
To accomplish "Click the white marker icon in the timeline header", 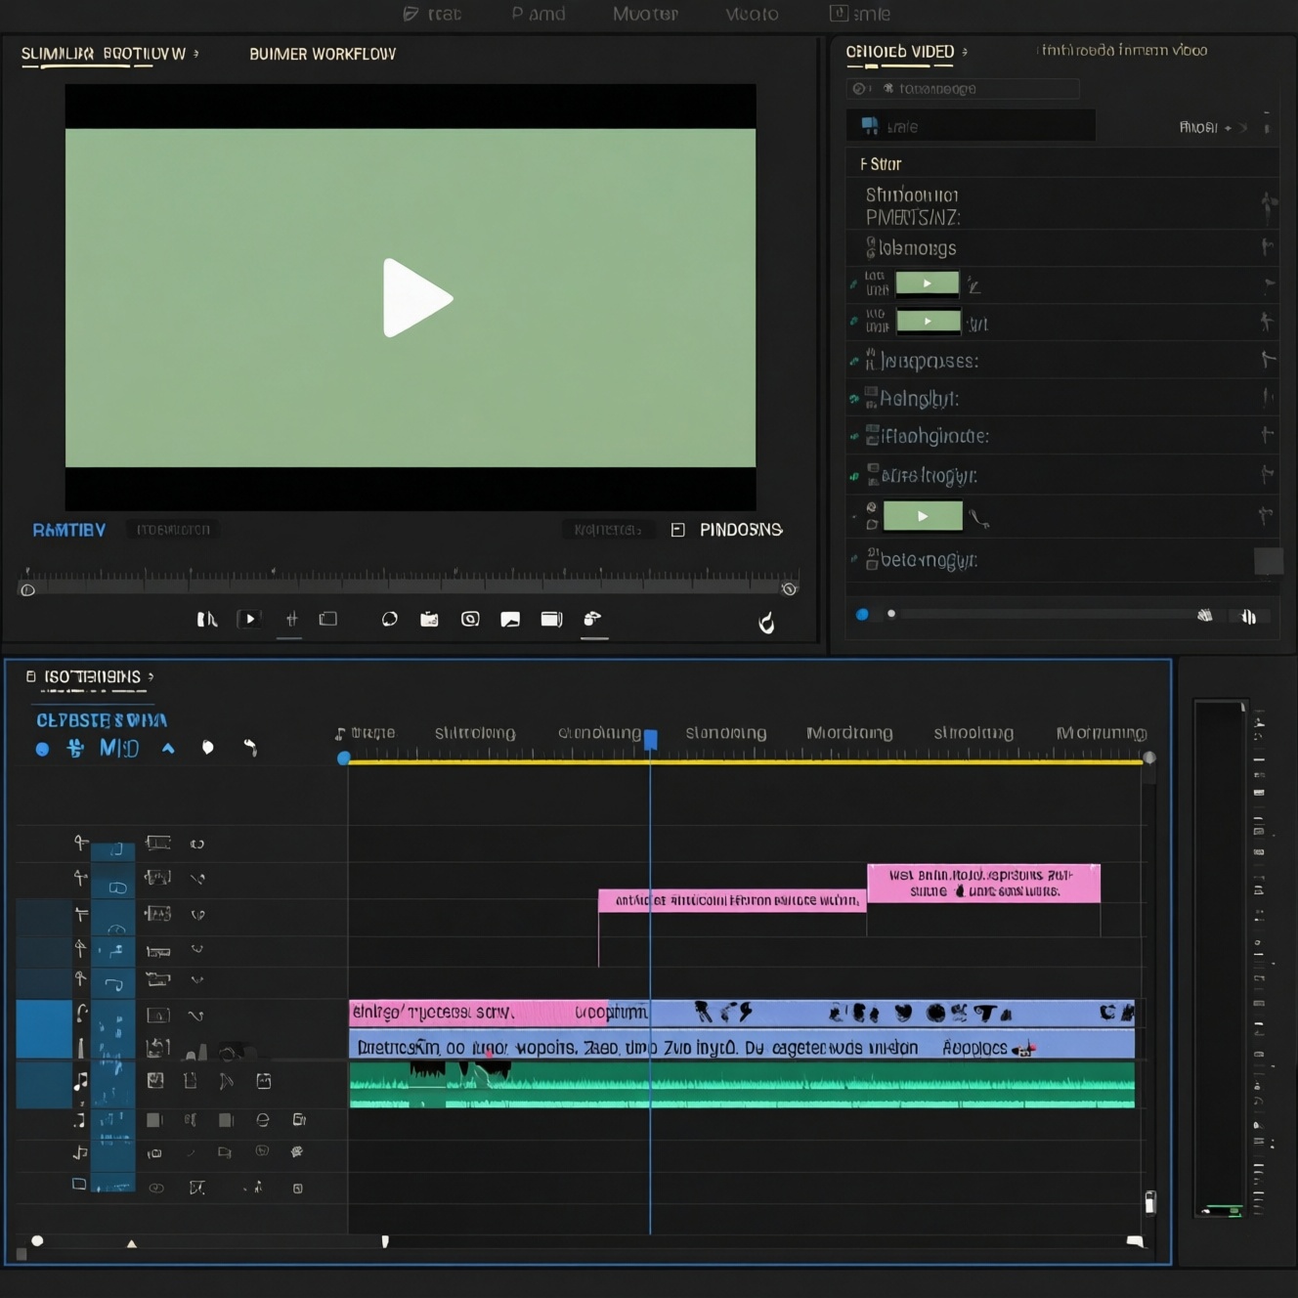I will (207, 748).
